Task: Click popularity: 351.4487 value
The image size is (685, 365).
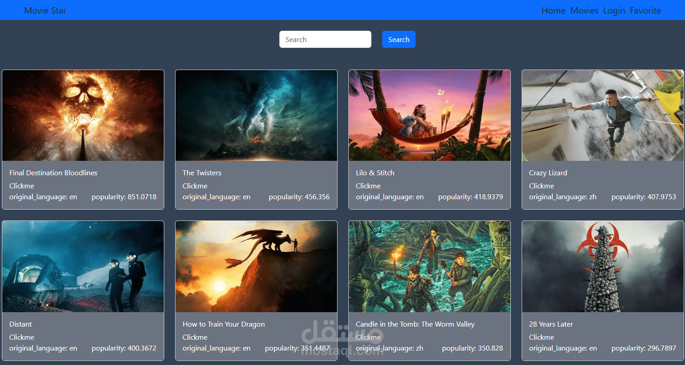Action: click(297, 348)
